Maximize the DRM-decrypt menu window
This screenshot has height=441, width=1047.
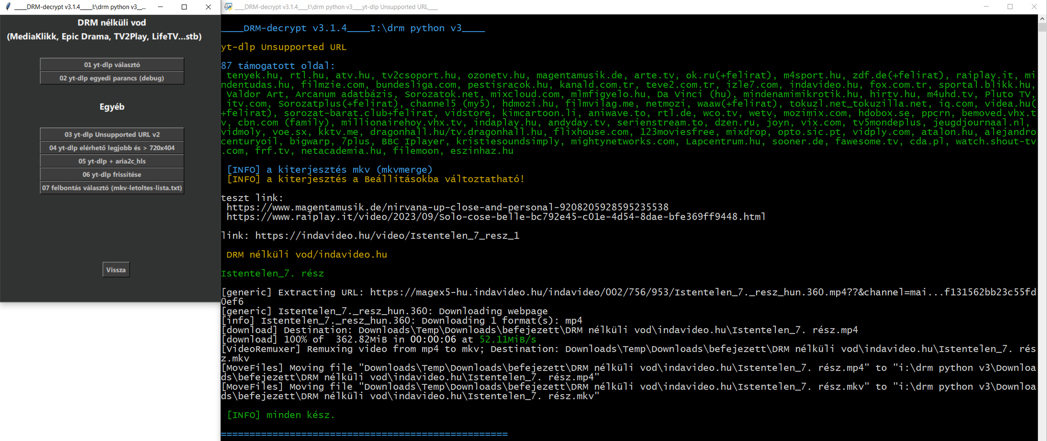tap(184, 7)
